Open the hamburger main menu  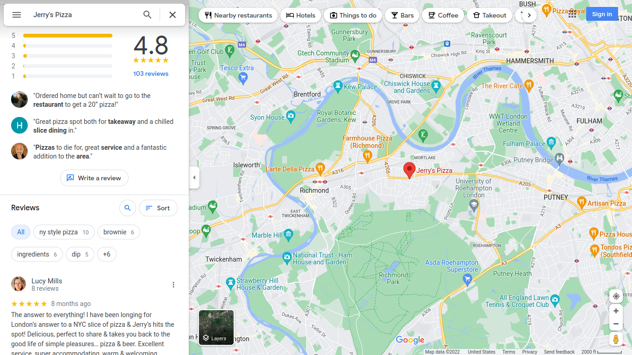(x=17, y=15)
